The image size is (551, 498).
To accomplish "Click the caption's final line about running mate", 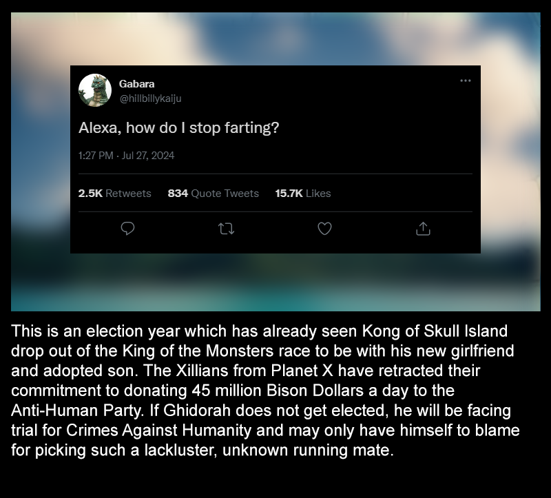I will click(x=202, y=450).
